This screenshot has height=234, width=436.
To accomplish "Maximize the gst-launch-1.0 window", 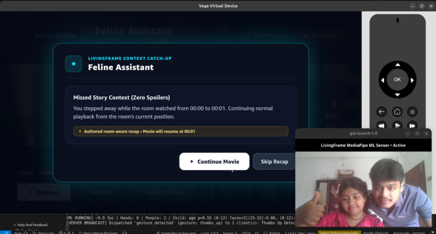I will pos(417,133).
